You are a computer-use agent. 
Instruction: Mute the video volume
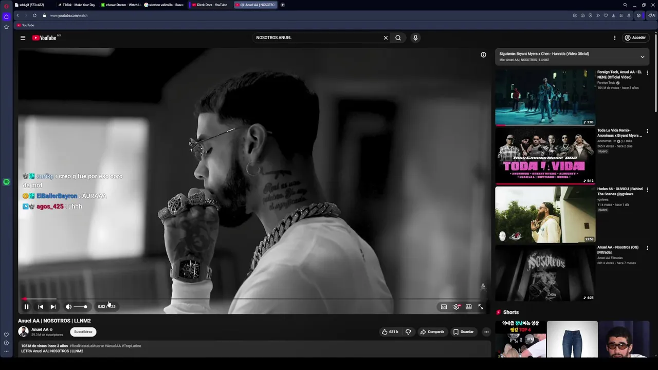[68, 307]
